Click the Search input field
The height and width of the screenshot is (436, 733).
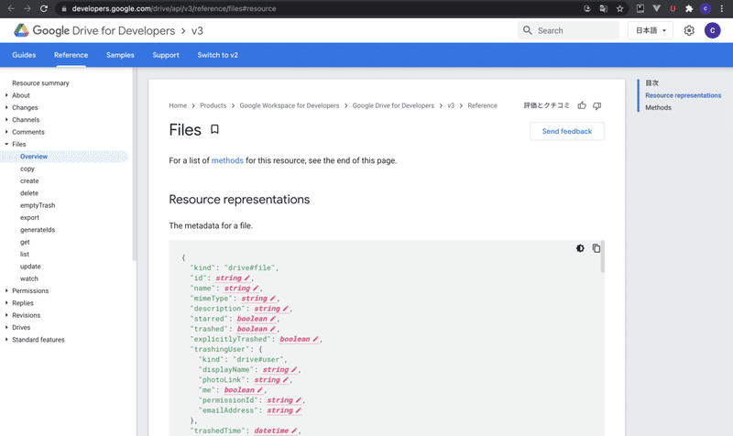click(568, 30)
